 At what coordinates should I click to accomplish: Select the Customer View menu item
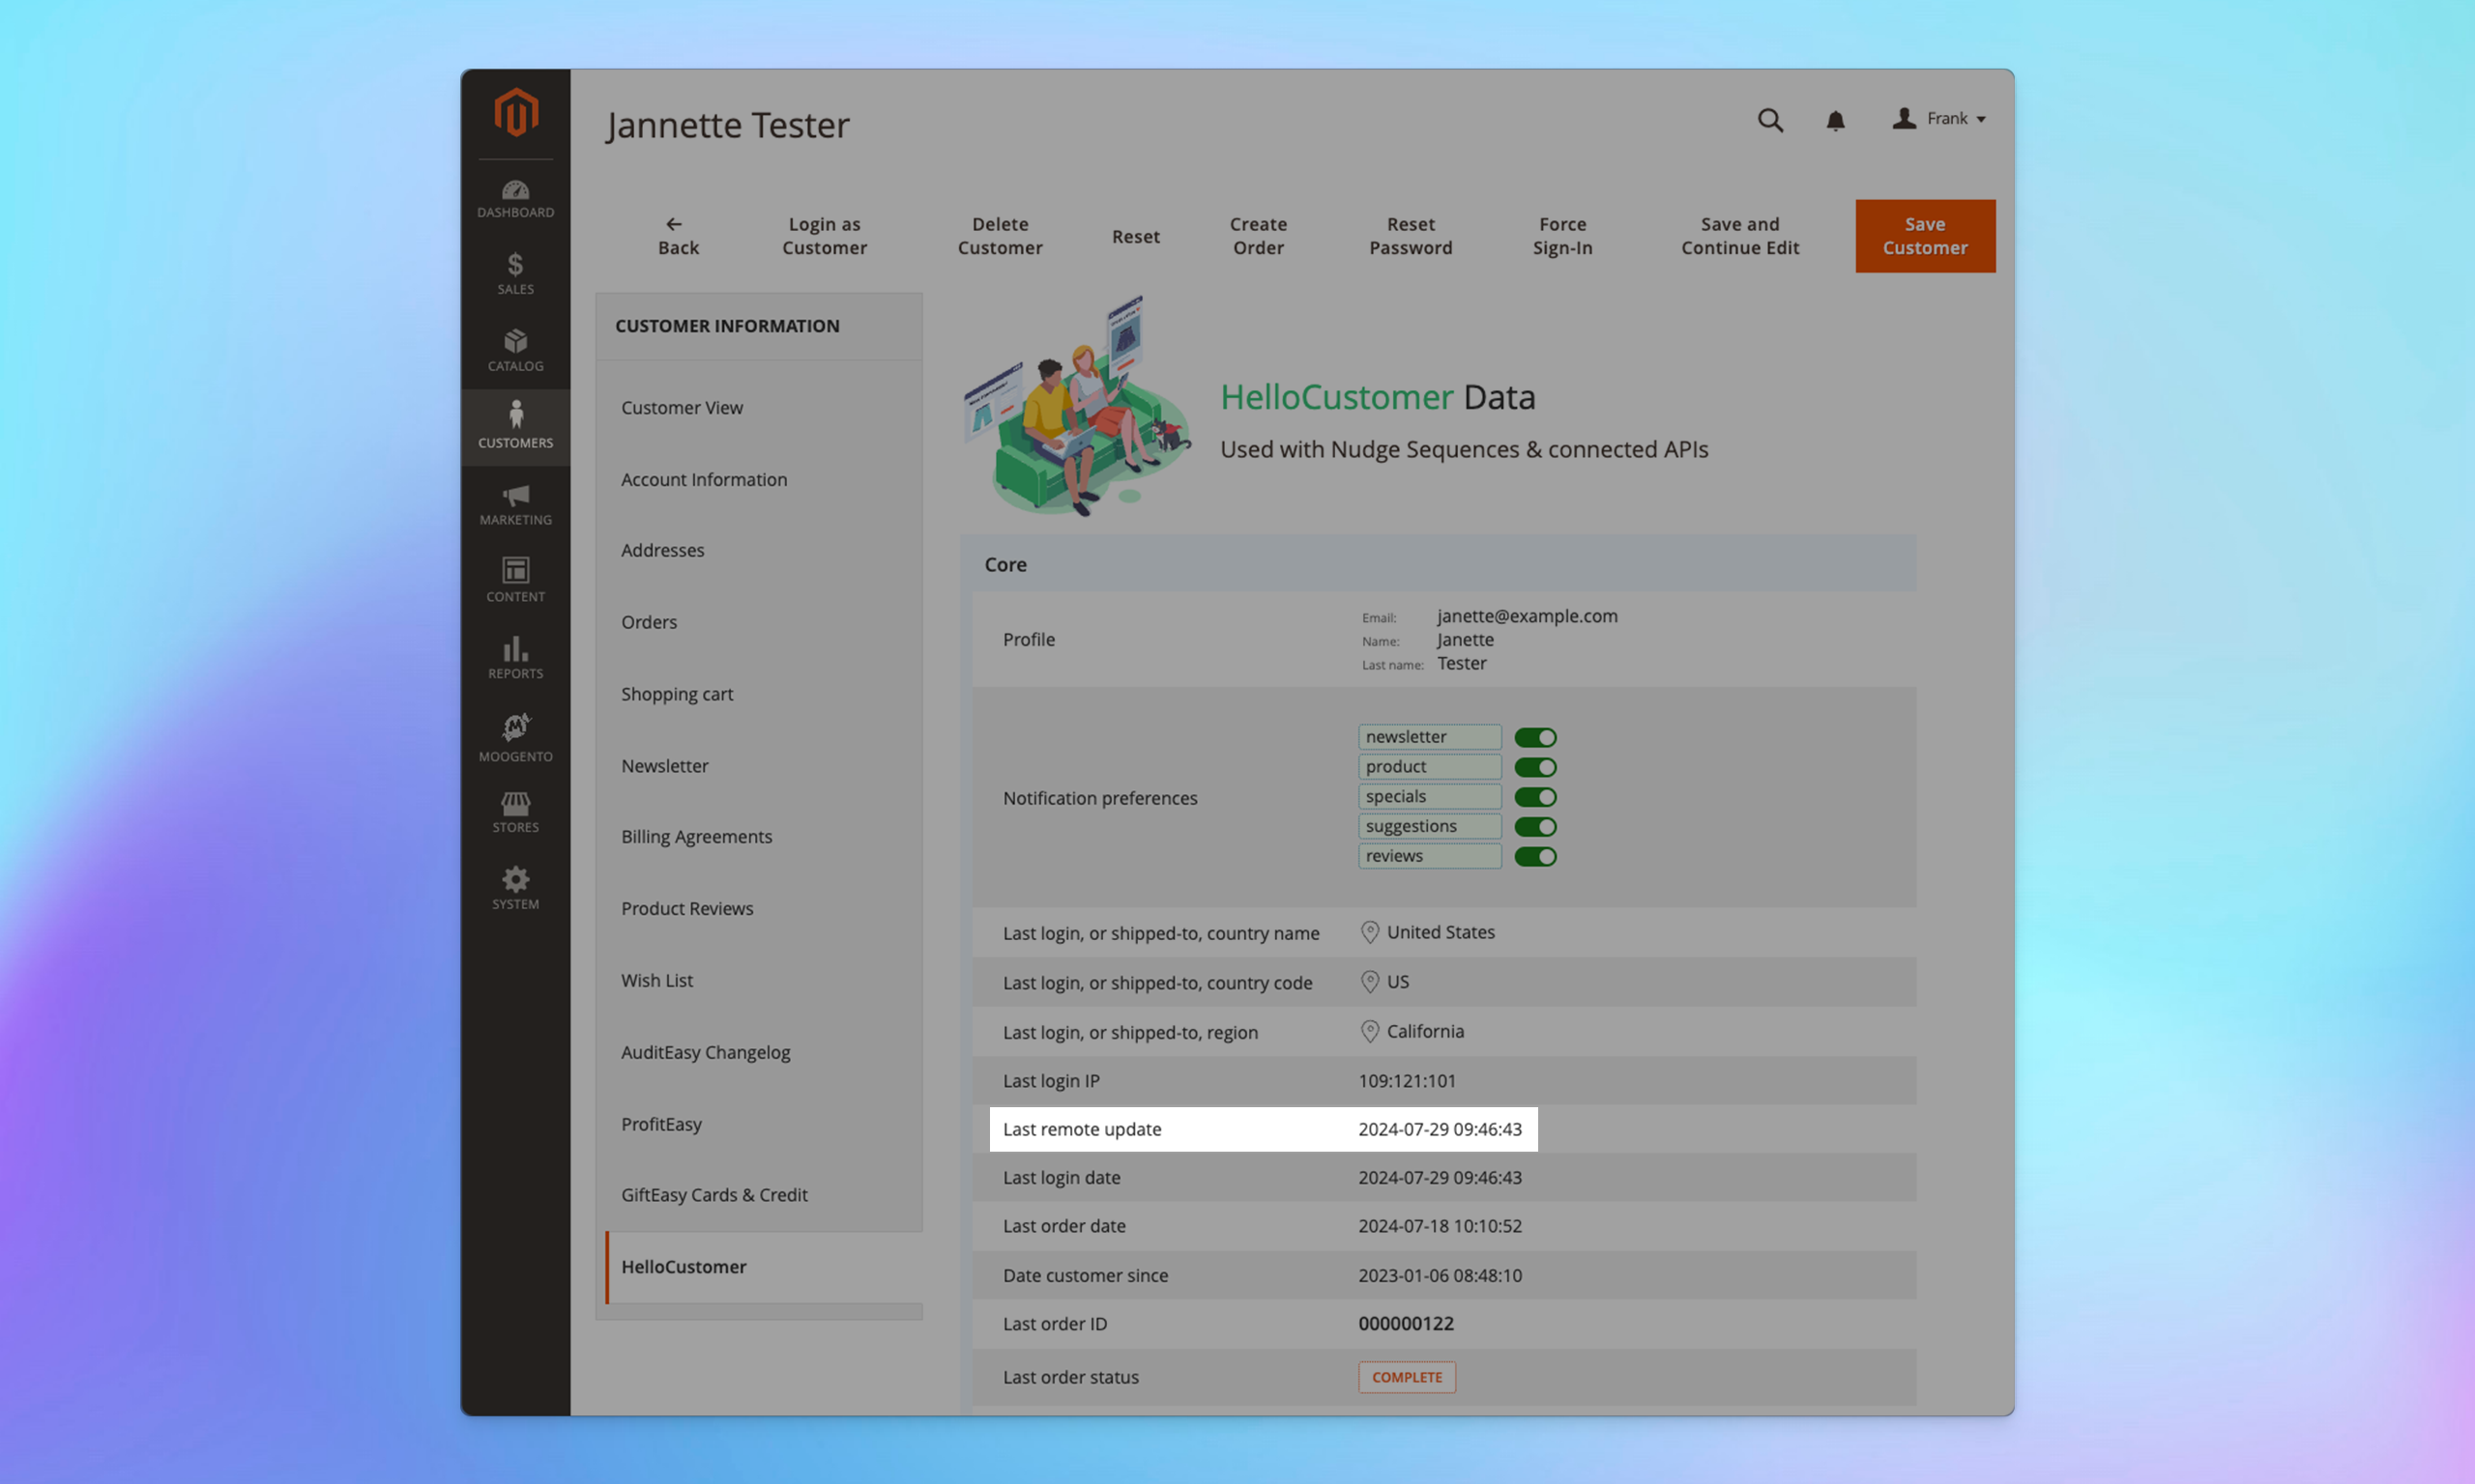pos(681,408)
